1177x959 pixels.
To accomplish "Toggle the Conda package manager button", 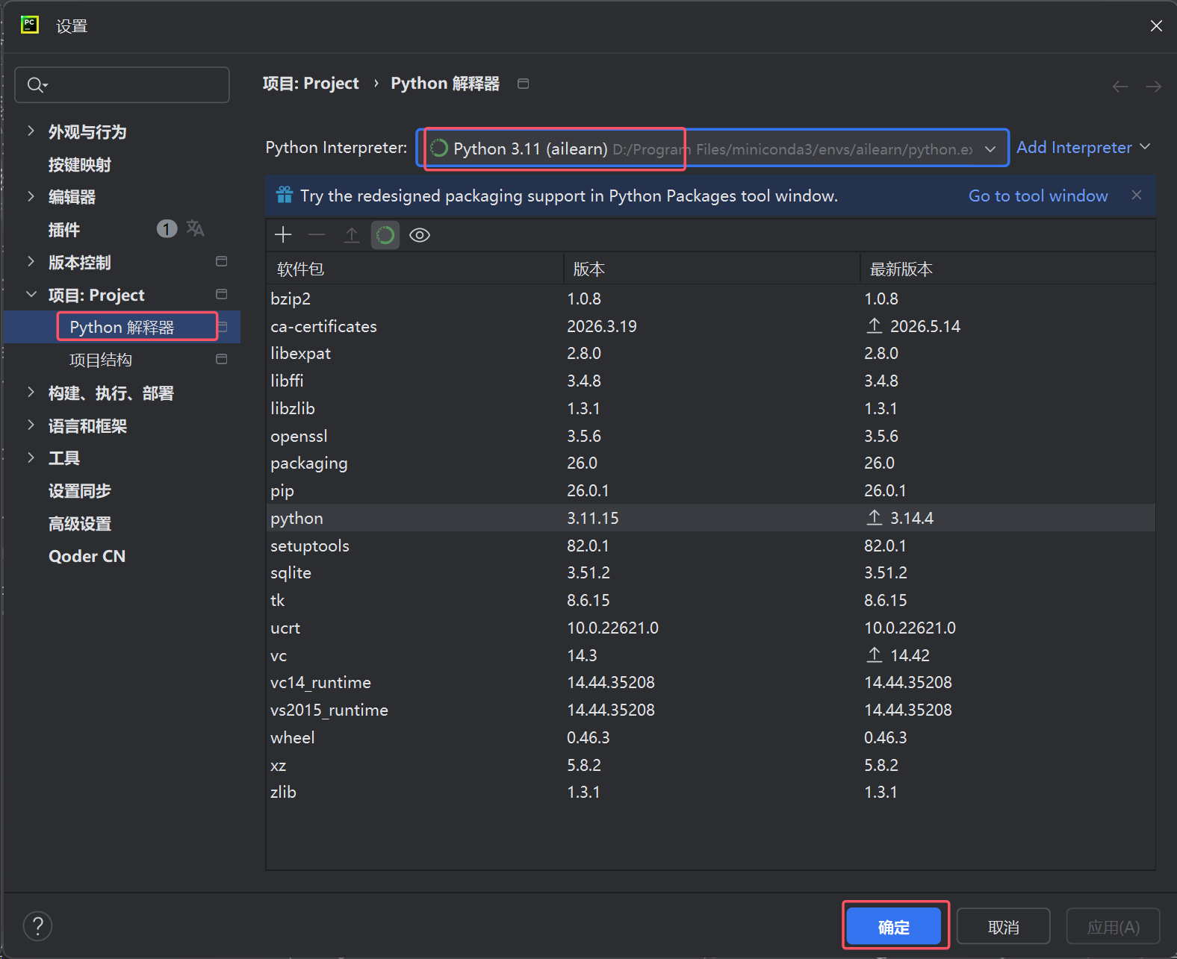I will coord(385,235).
